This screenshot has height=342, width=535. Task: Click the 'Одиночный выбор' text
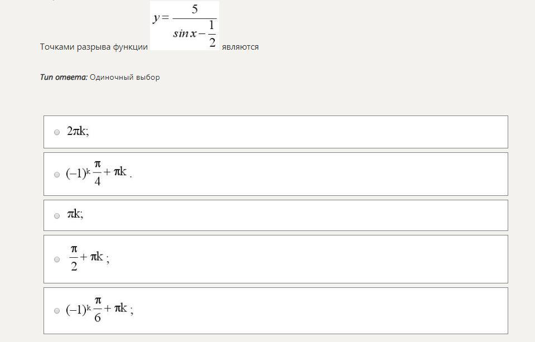click(125, 78)
